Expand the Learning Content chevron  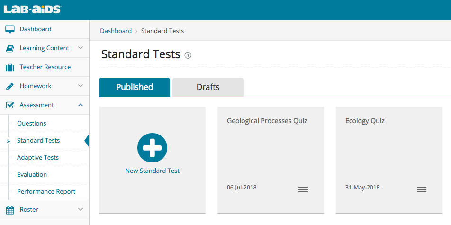[x=81, y=48]
